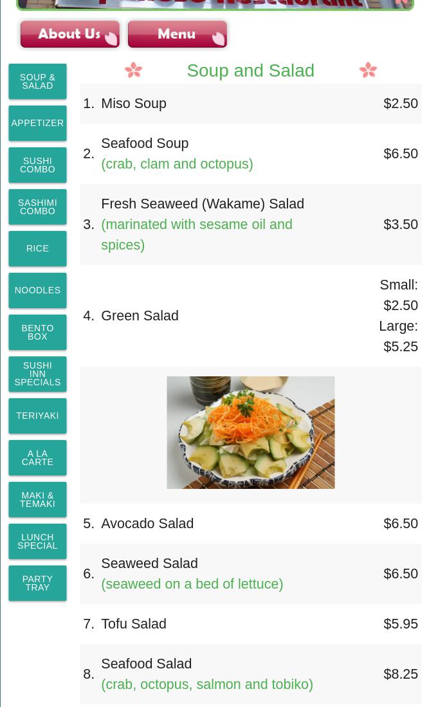Click the avocado salad photo
The image size is (429, 707).
(251, 432)
